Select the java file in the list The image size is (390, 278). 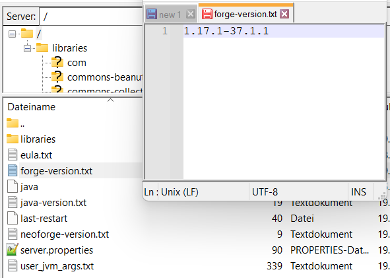click(x=29, y=187)
